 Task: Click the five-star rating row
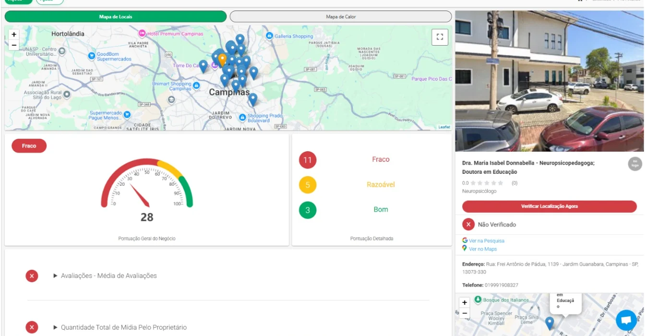487,183
